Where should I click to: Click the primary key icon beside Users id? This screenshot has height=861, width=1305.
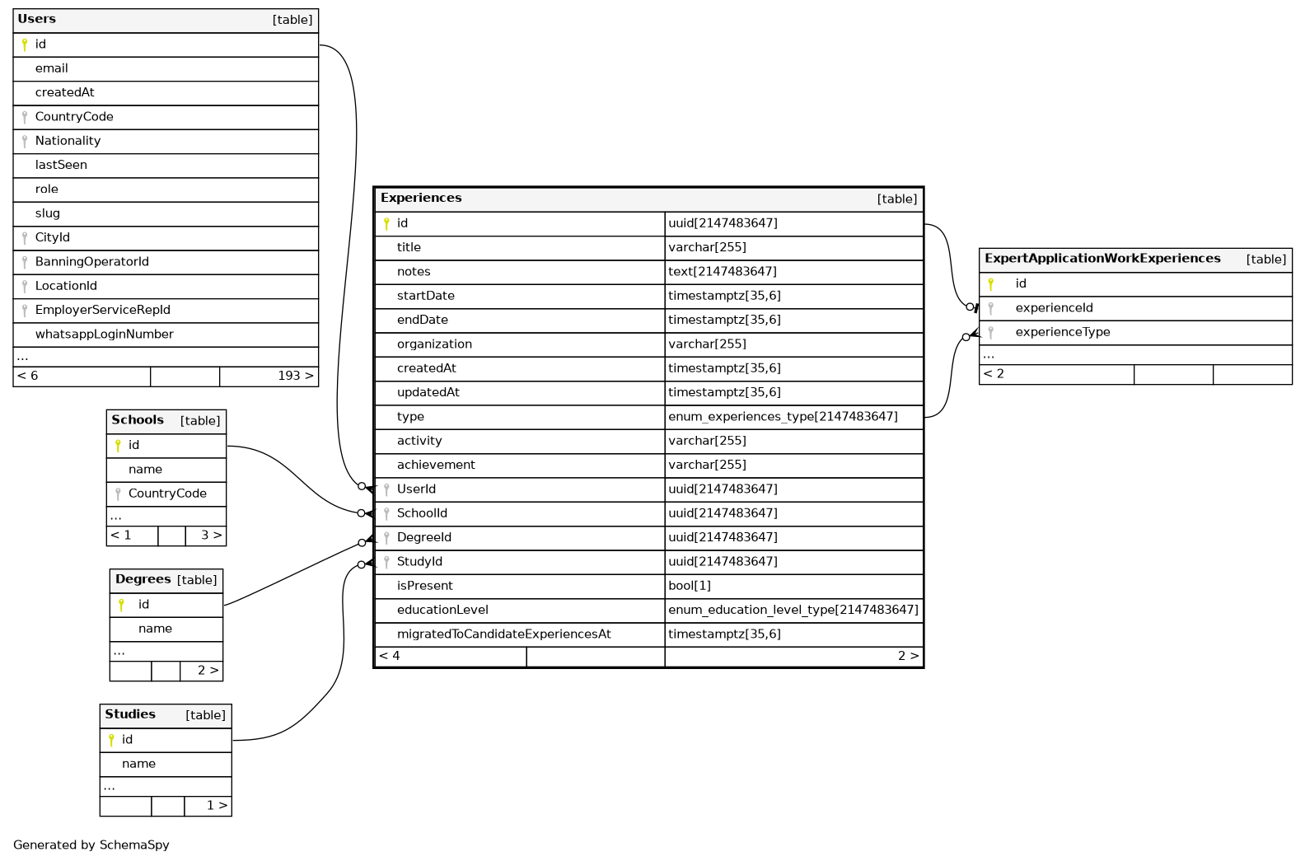[x=25, y=45]
